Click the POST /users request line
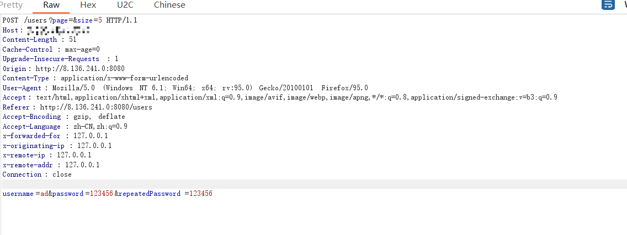The image size is (627, 235). coord(70,20)
